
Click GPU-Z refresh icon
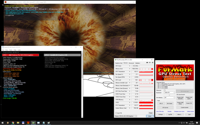[x=150, y=63]
